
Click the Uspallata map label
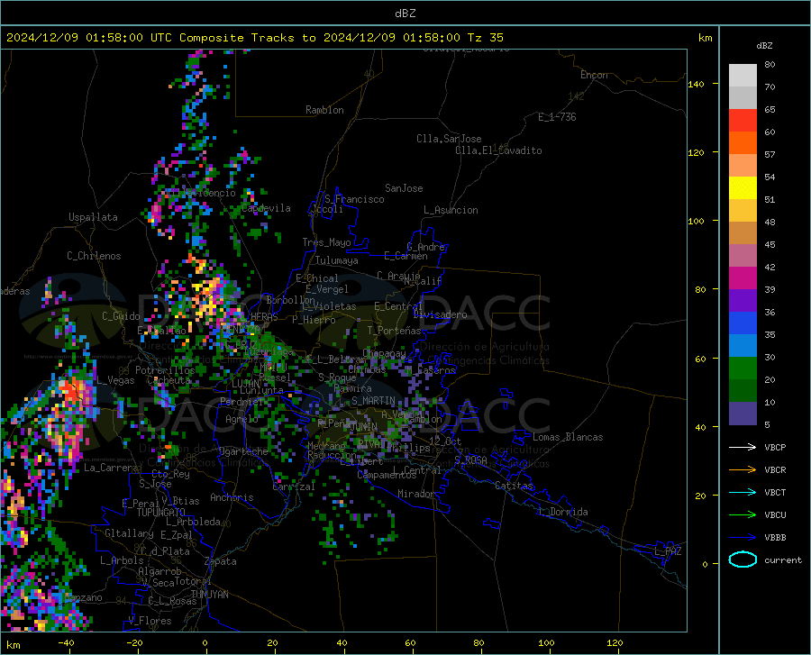93,217
